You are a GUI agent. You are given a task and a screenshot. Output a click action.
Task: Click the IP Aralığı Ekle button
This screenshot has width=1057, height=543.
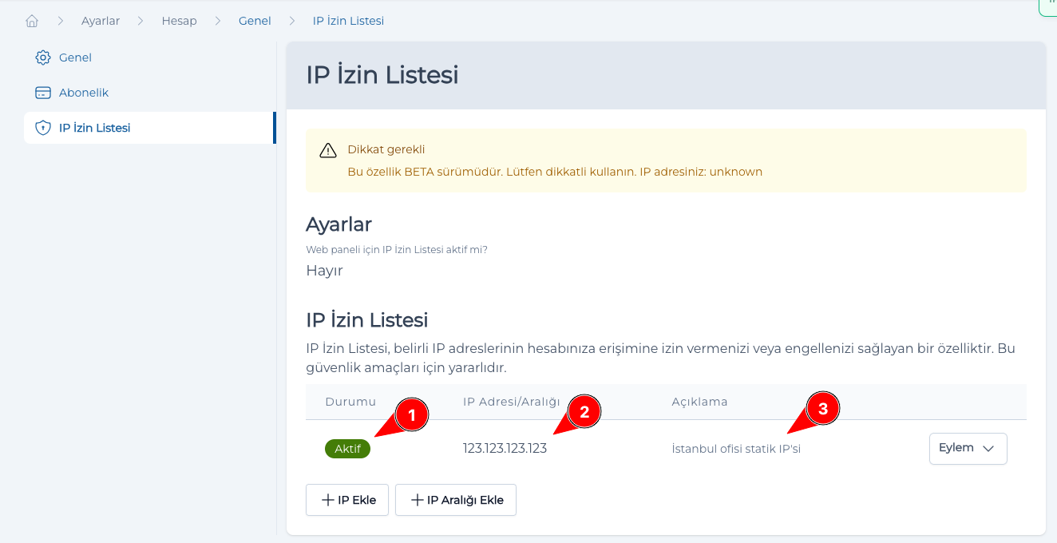tap(455, 499)
